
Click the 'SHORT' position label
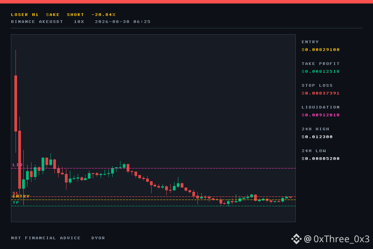(75, 15)
